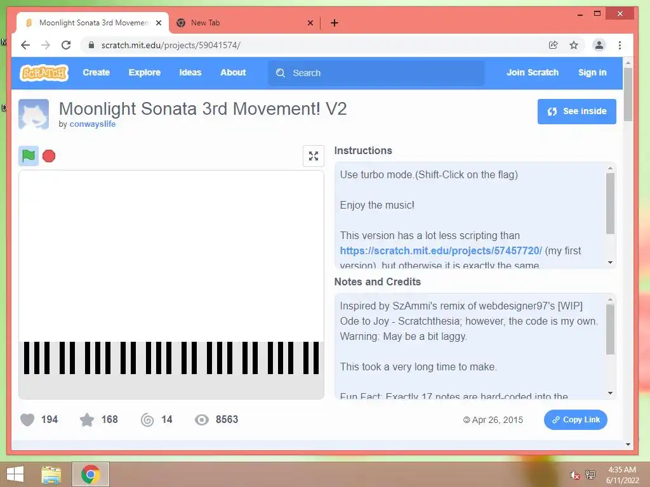
Task: Open the Windows Start button
Action: point(15,474)
